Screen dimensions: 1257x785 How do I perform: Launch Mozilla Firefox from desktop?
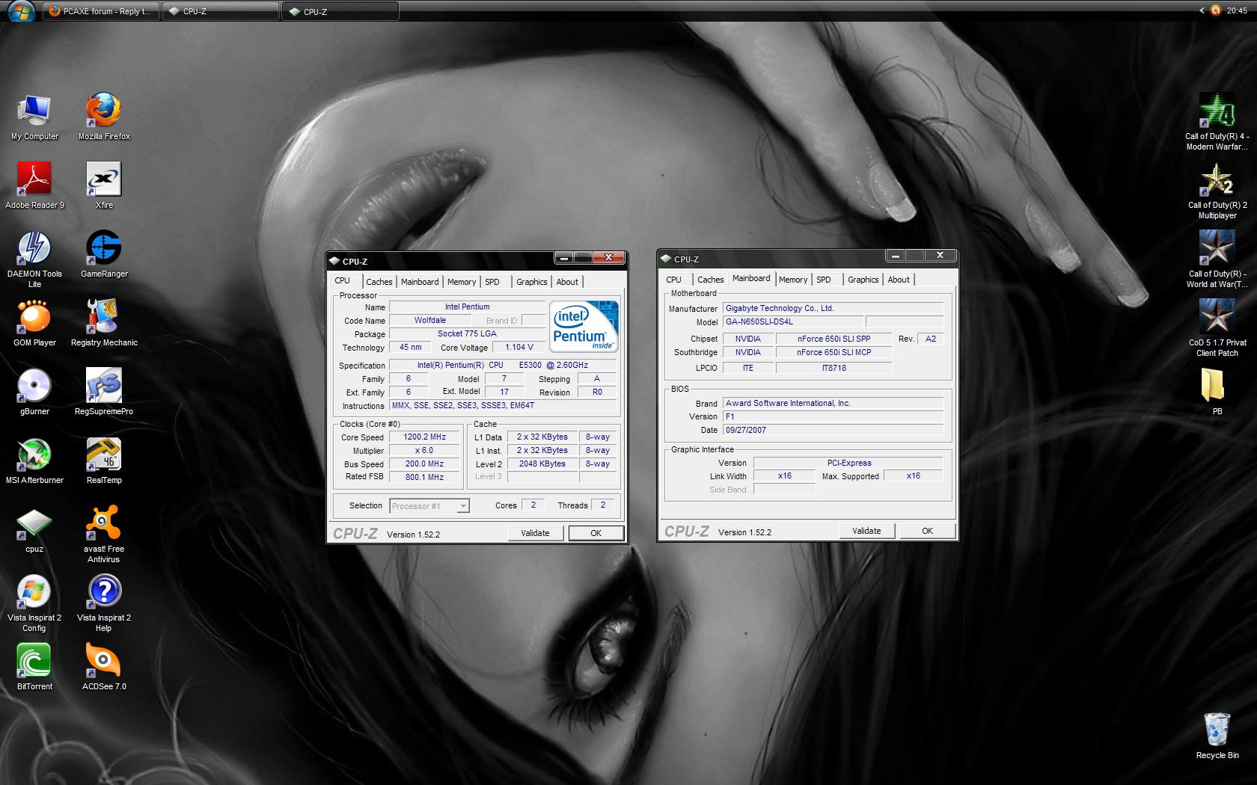pyautogui.click(x=104, y=118)
